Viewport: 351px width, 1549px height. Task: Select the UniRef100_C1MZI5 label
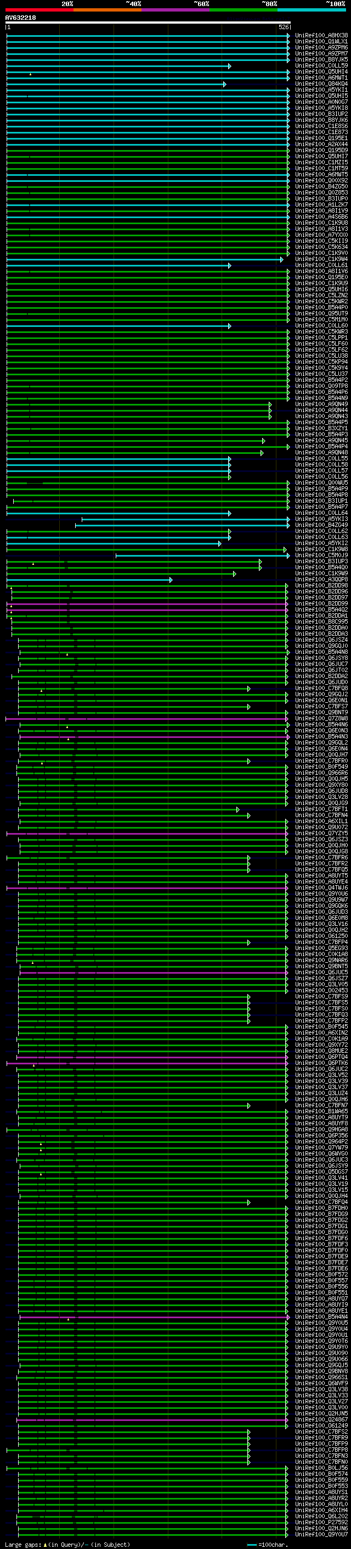click(x=321, y=162)
